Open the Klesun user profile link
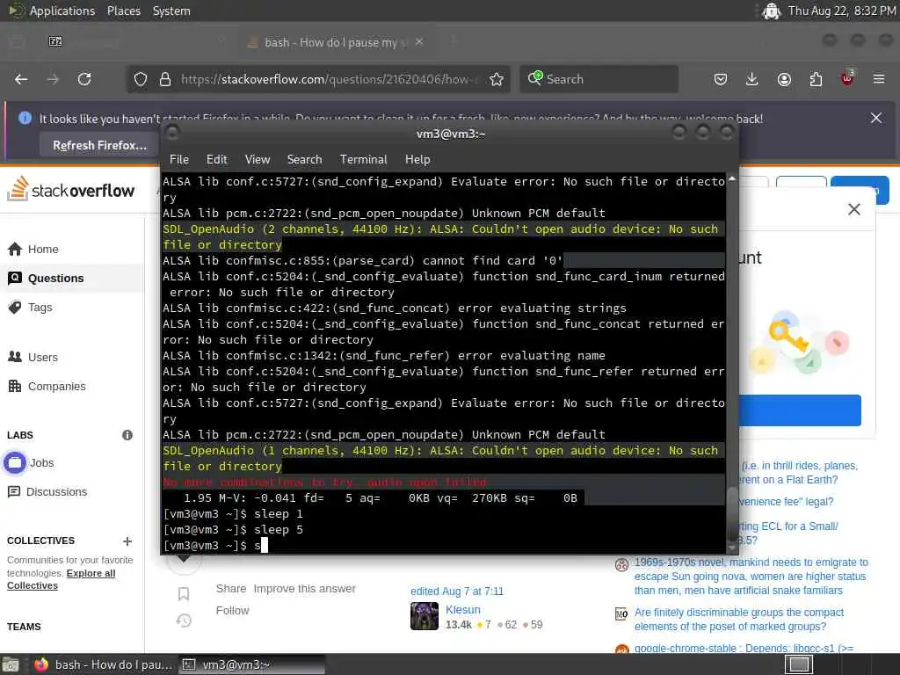This screenshot has width=900, height=675. (x=462, y=610)
